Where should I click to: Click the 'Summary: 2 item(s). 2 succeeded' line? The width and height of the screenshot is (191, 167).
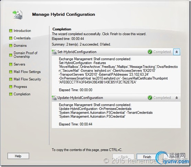[x=81, y=45]
